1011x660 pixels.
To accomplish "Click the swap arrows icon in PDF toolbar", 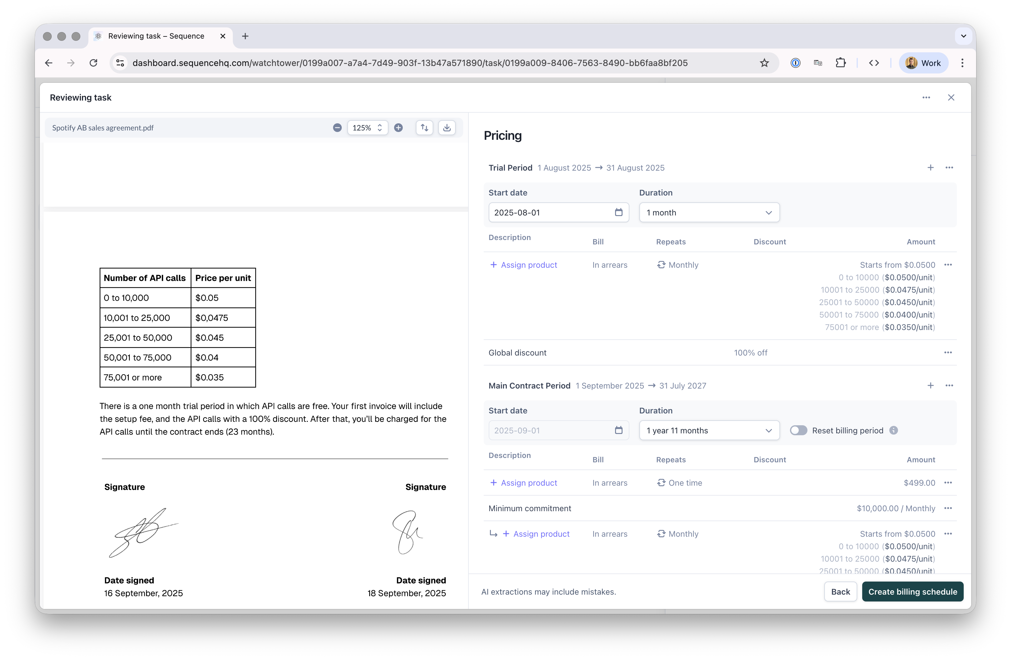I will pyautogui.click(x=424, y=128).
